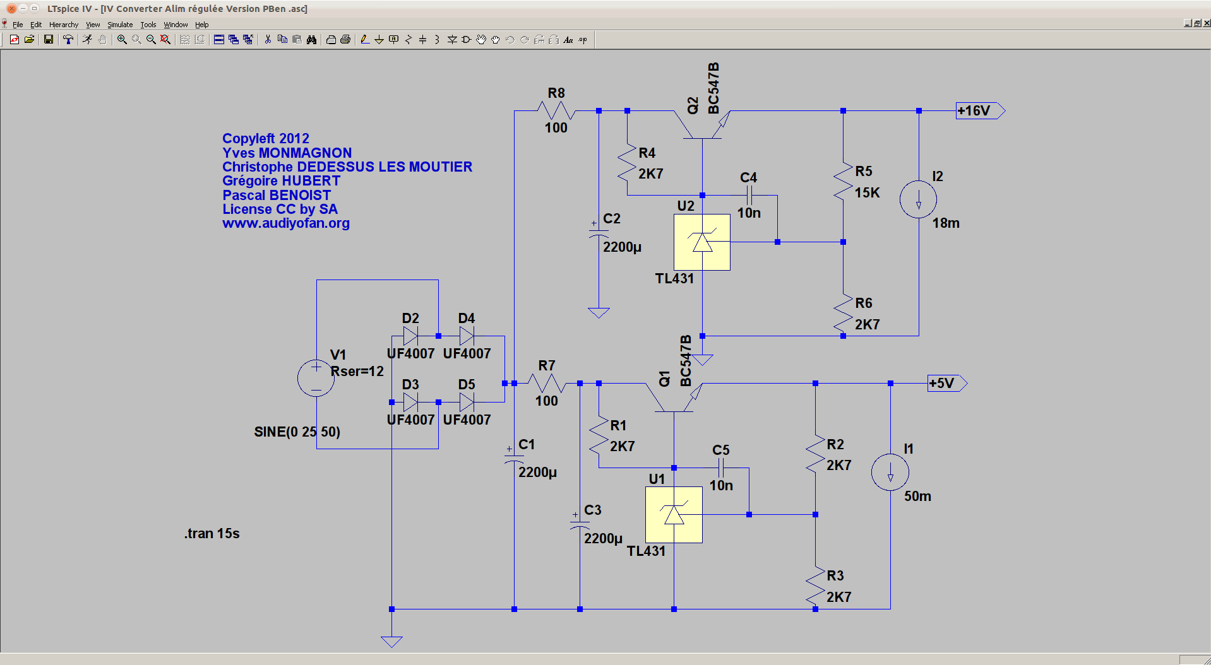Save the schematic using the floppy icon

(x=48, y=39)
